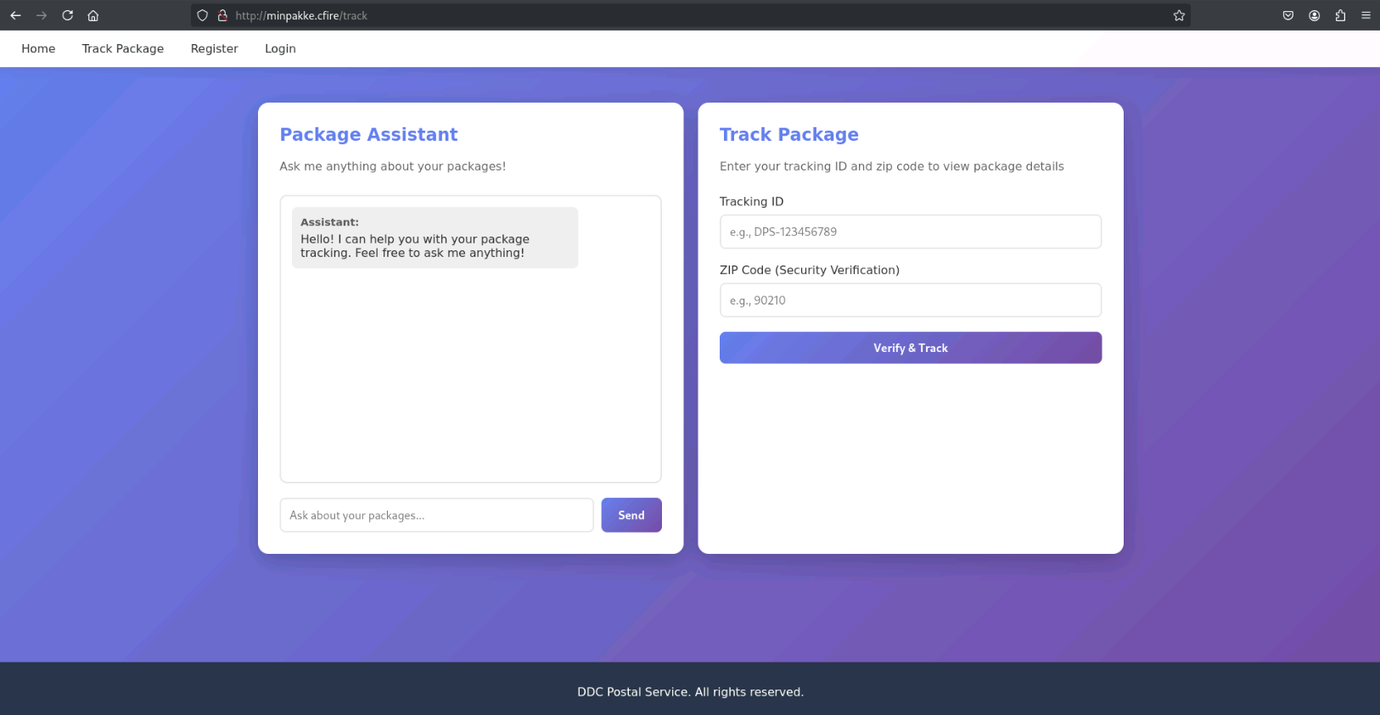Viewport: 1380px width, 715px height.
Task: Open the extensions puzzle icon
Action: pyautogui.click(x=1340, y=15)
